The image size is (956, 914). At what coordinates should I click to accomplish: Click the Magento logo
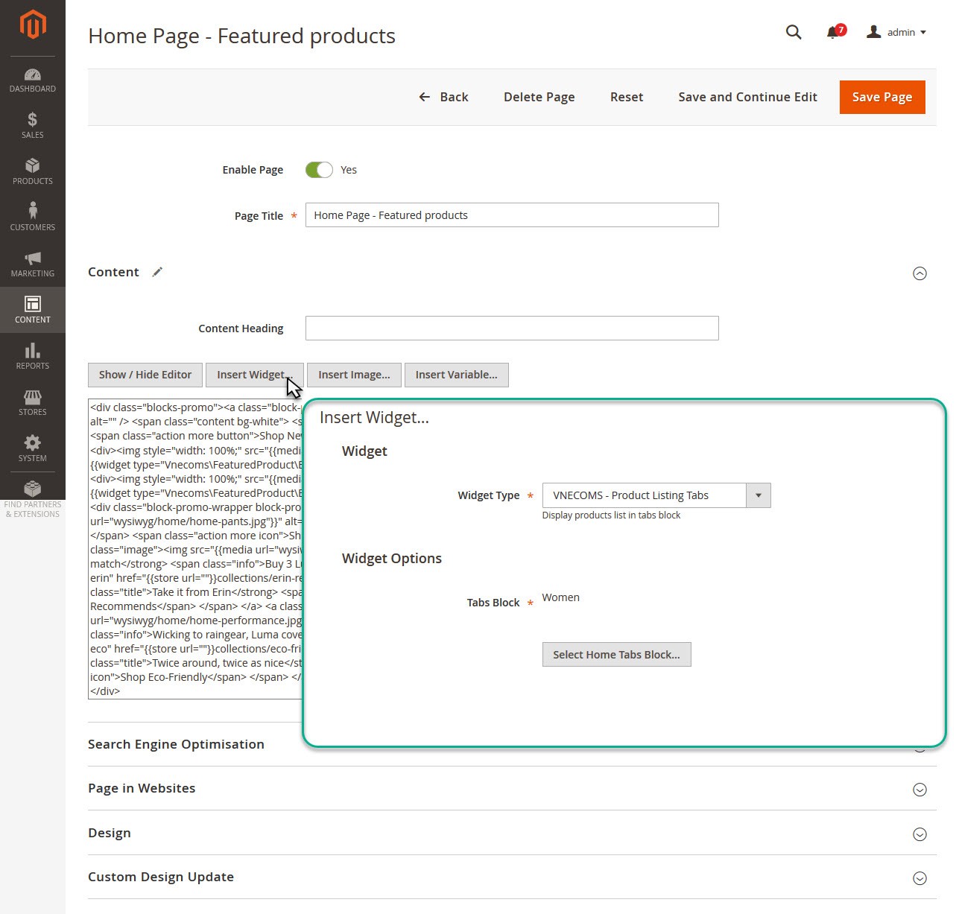point(33,24)
